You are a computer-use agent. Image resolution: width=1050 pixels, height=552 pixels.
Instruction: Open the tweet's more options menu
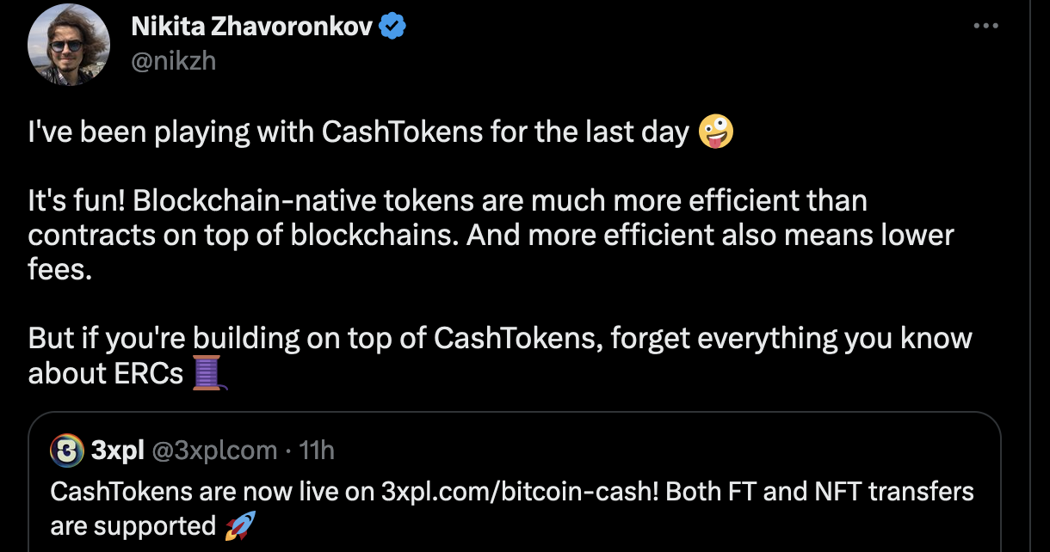tap(986, 26)
